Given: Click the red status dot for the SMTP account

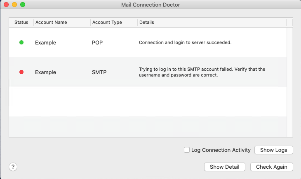Looking at the screenshot, I should [x=21, y=72].
